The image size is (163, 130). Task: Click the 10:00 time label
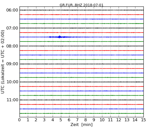(12, 82)
